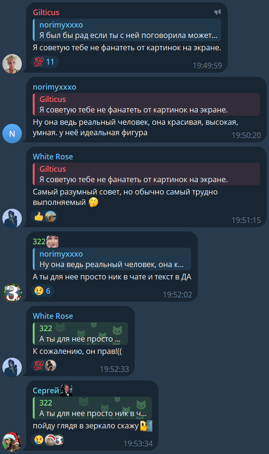Open norimyxxxo blue N avatar
Screen dimensions: 269x454
(x=12, y=133)
